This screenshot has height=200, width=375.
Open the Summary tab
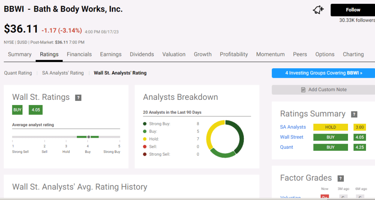click(x=19, y=54)
